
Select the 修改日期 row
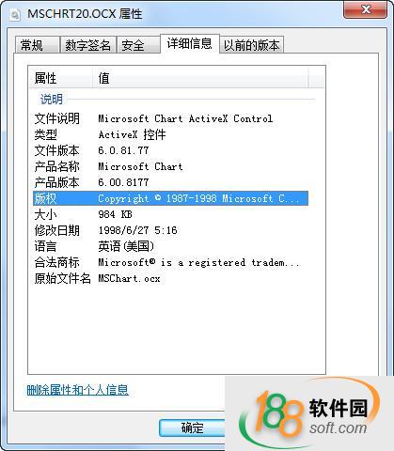tap(170, 230)
